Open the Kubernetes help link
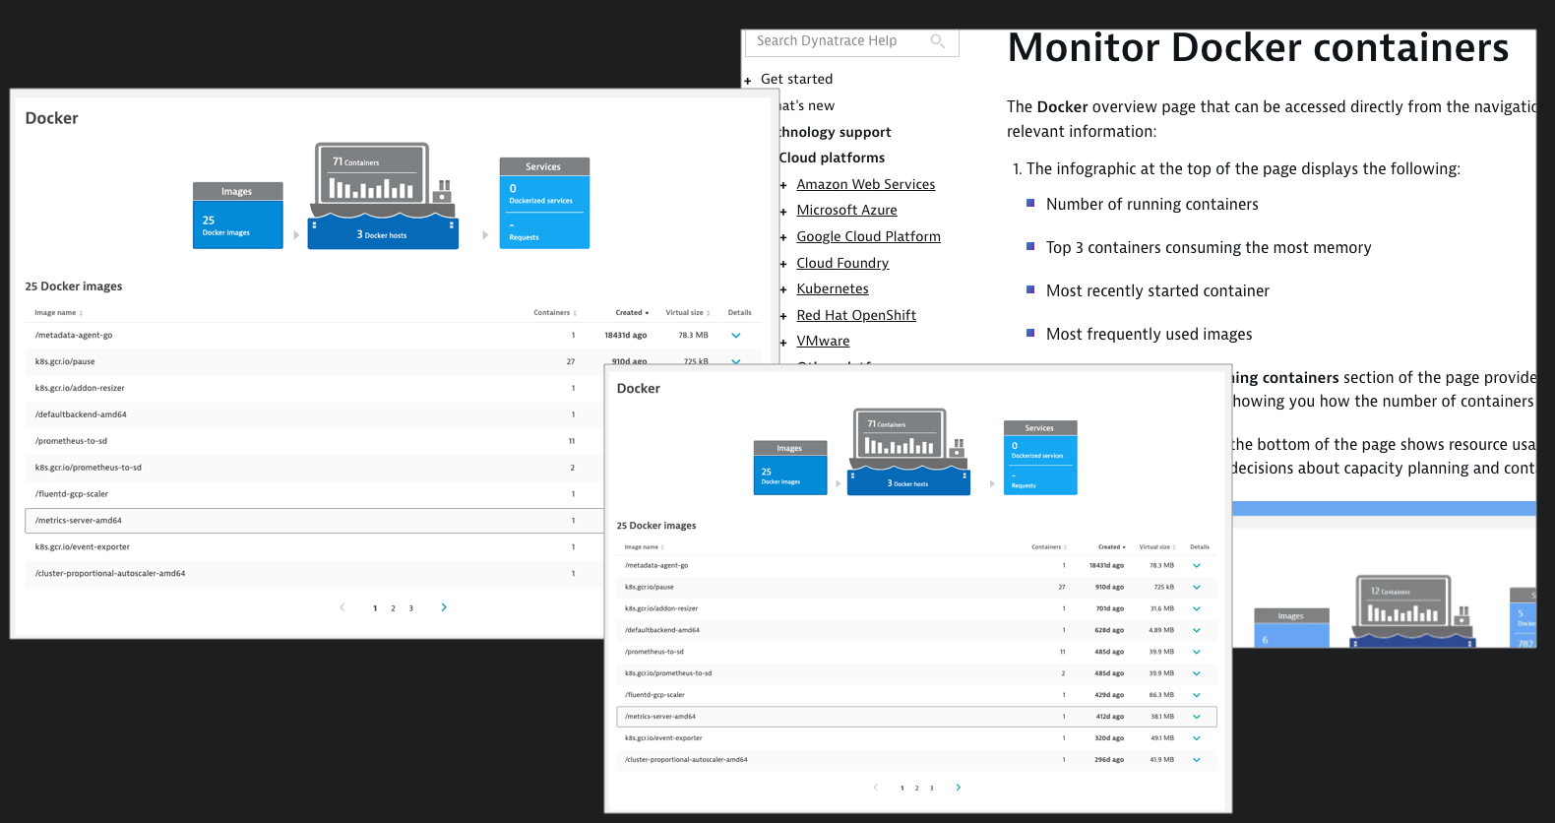Screen dimensions: 1555x823 (x=833, y=289)
